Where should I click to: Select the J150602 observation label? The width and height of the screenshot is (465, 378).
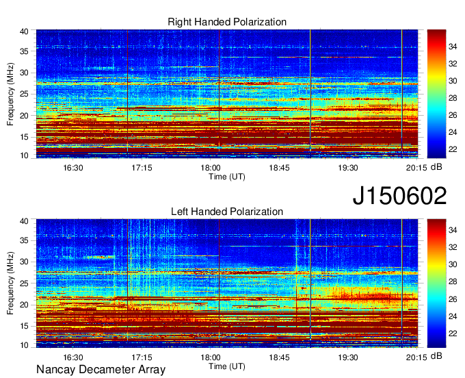(399, 196)
